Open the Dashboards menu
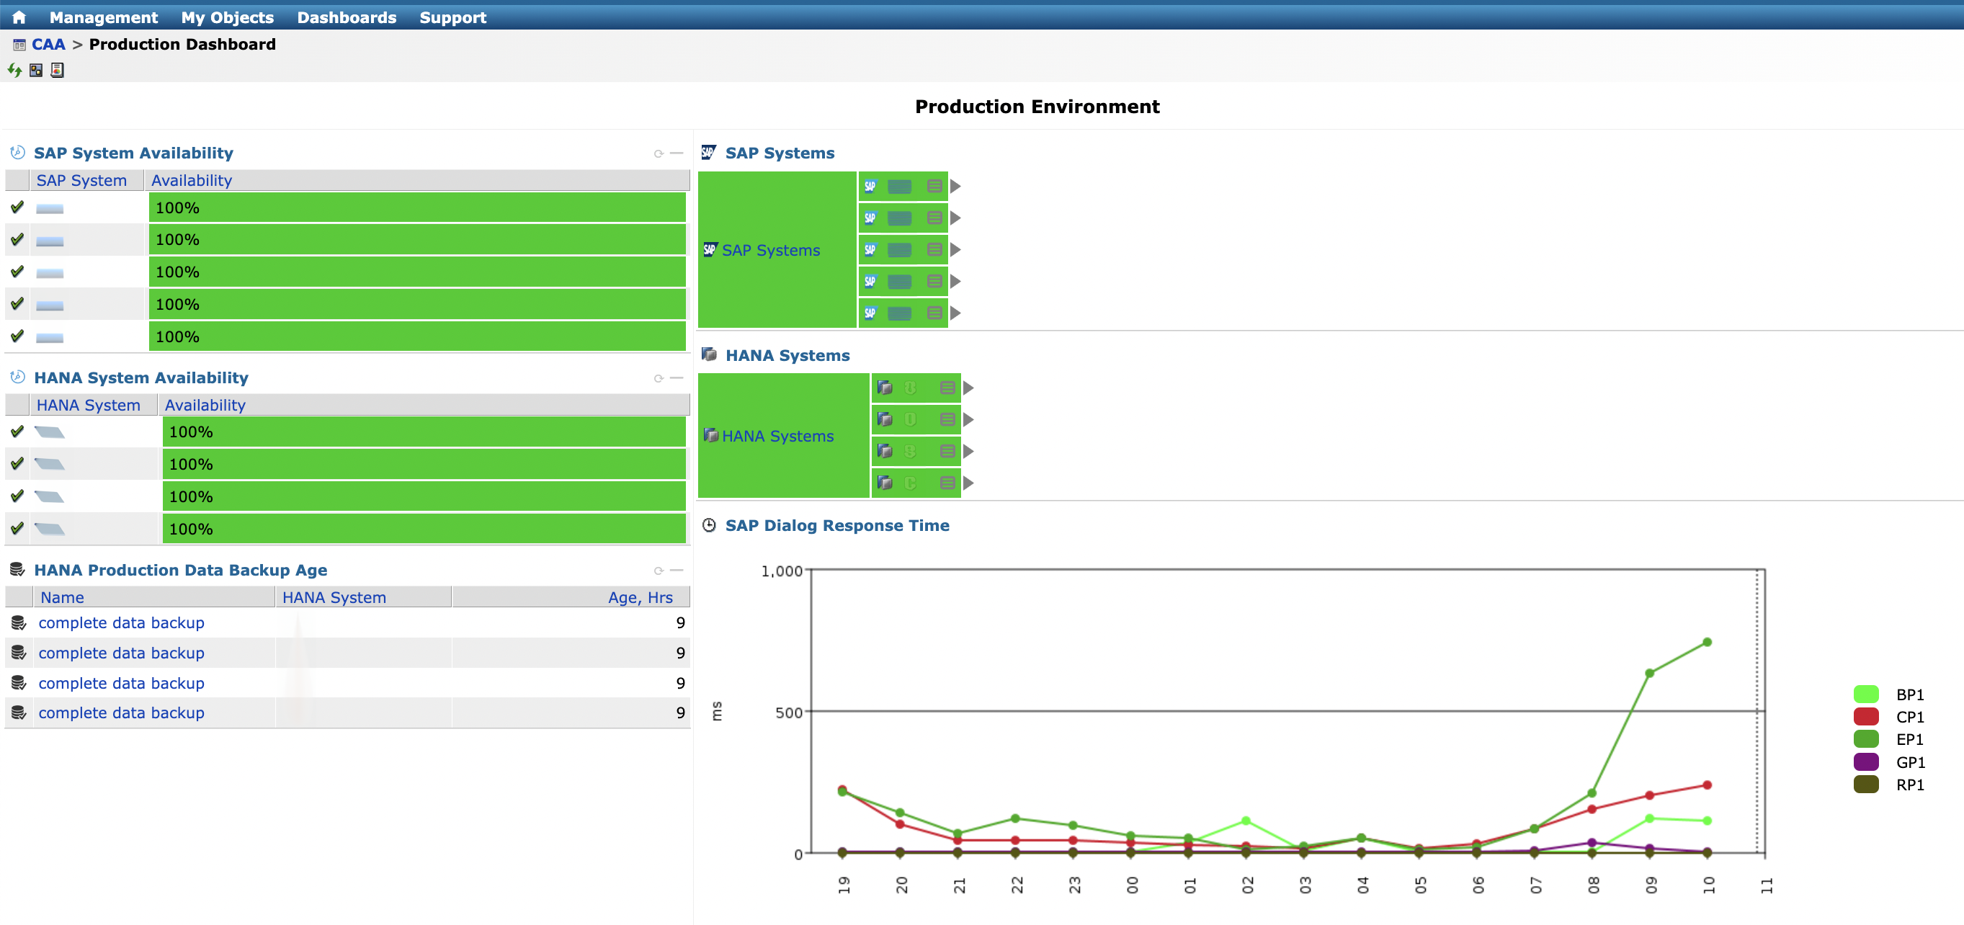1964x925 pixels. click(347, 17)
